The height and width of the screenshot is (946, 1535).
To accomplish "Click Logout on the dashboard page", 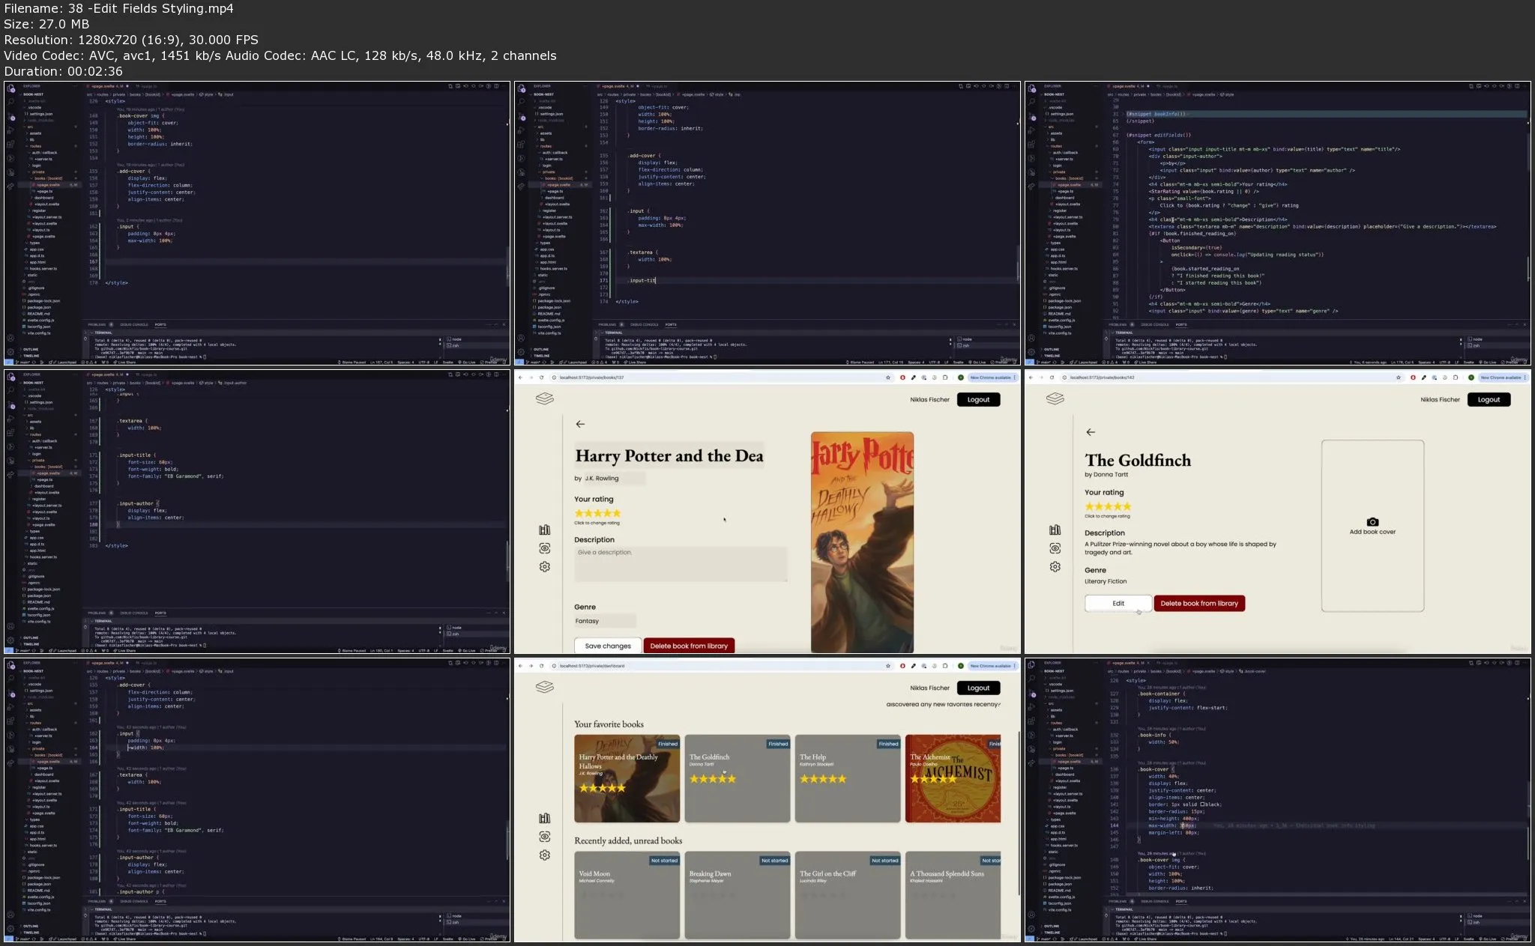I will (978, 688).
